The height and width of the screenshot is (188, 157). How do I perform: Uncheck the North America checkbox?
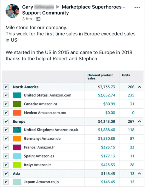pyautogui.click(x=6, y=87)
